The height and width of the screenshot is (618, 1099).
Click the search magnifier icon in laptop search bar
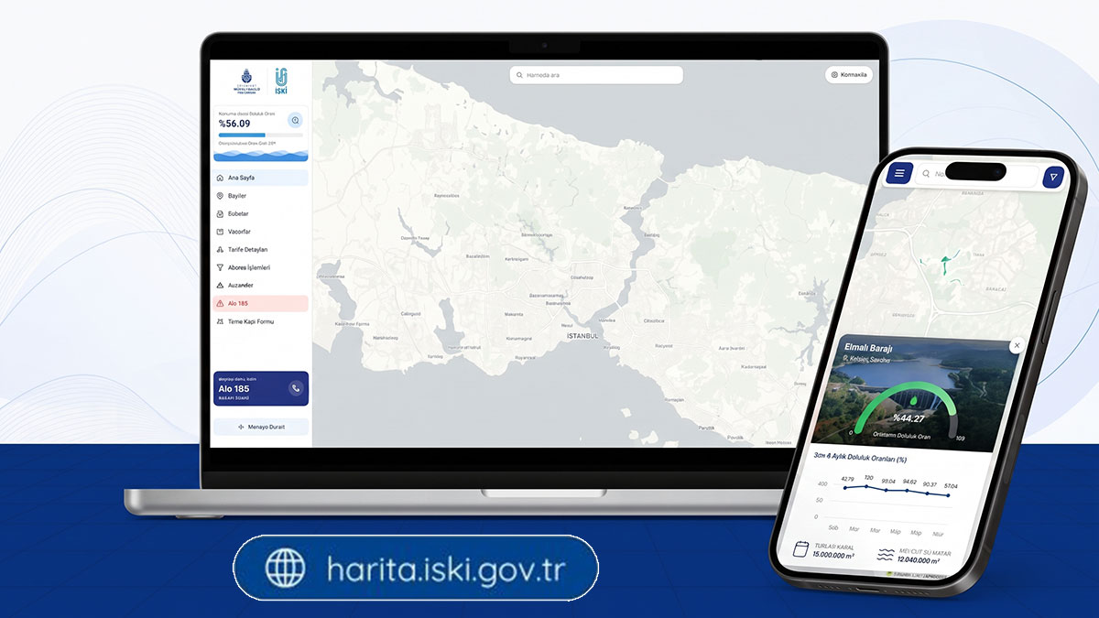(520, 75)
